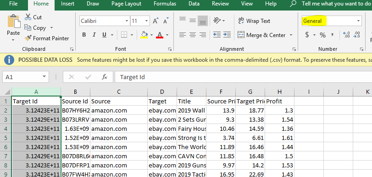
Task: Open accounting format dropdown arrow
Action: tap(314, 35)
